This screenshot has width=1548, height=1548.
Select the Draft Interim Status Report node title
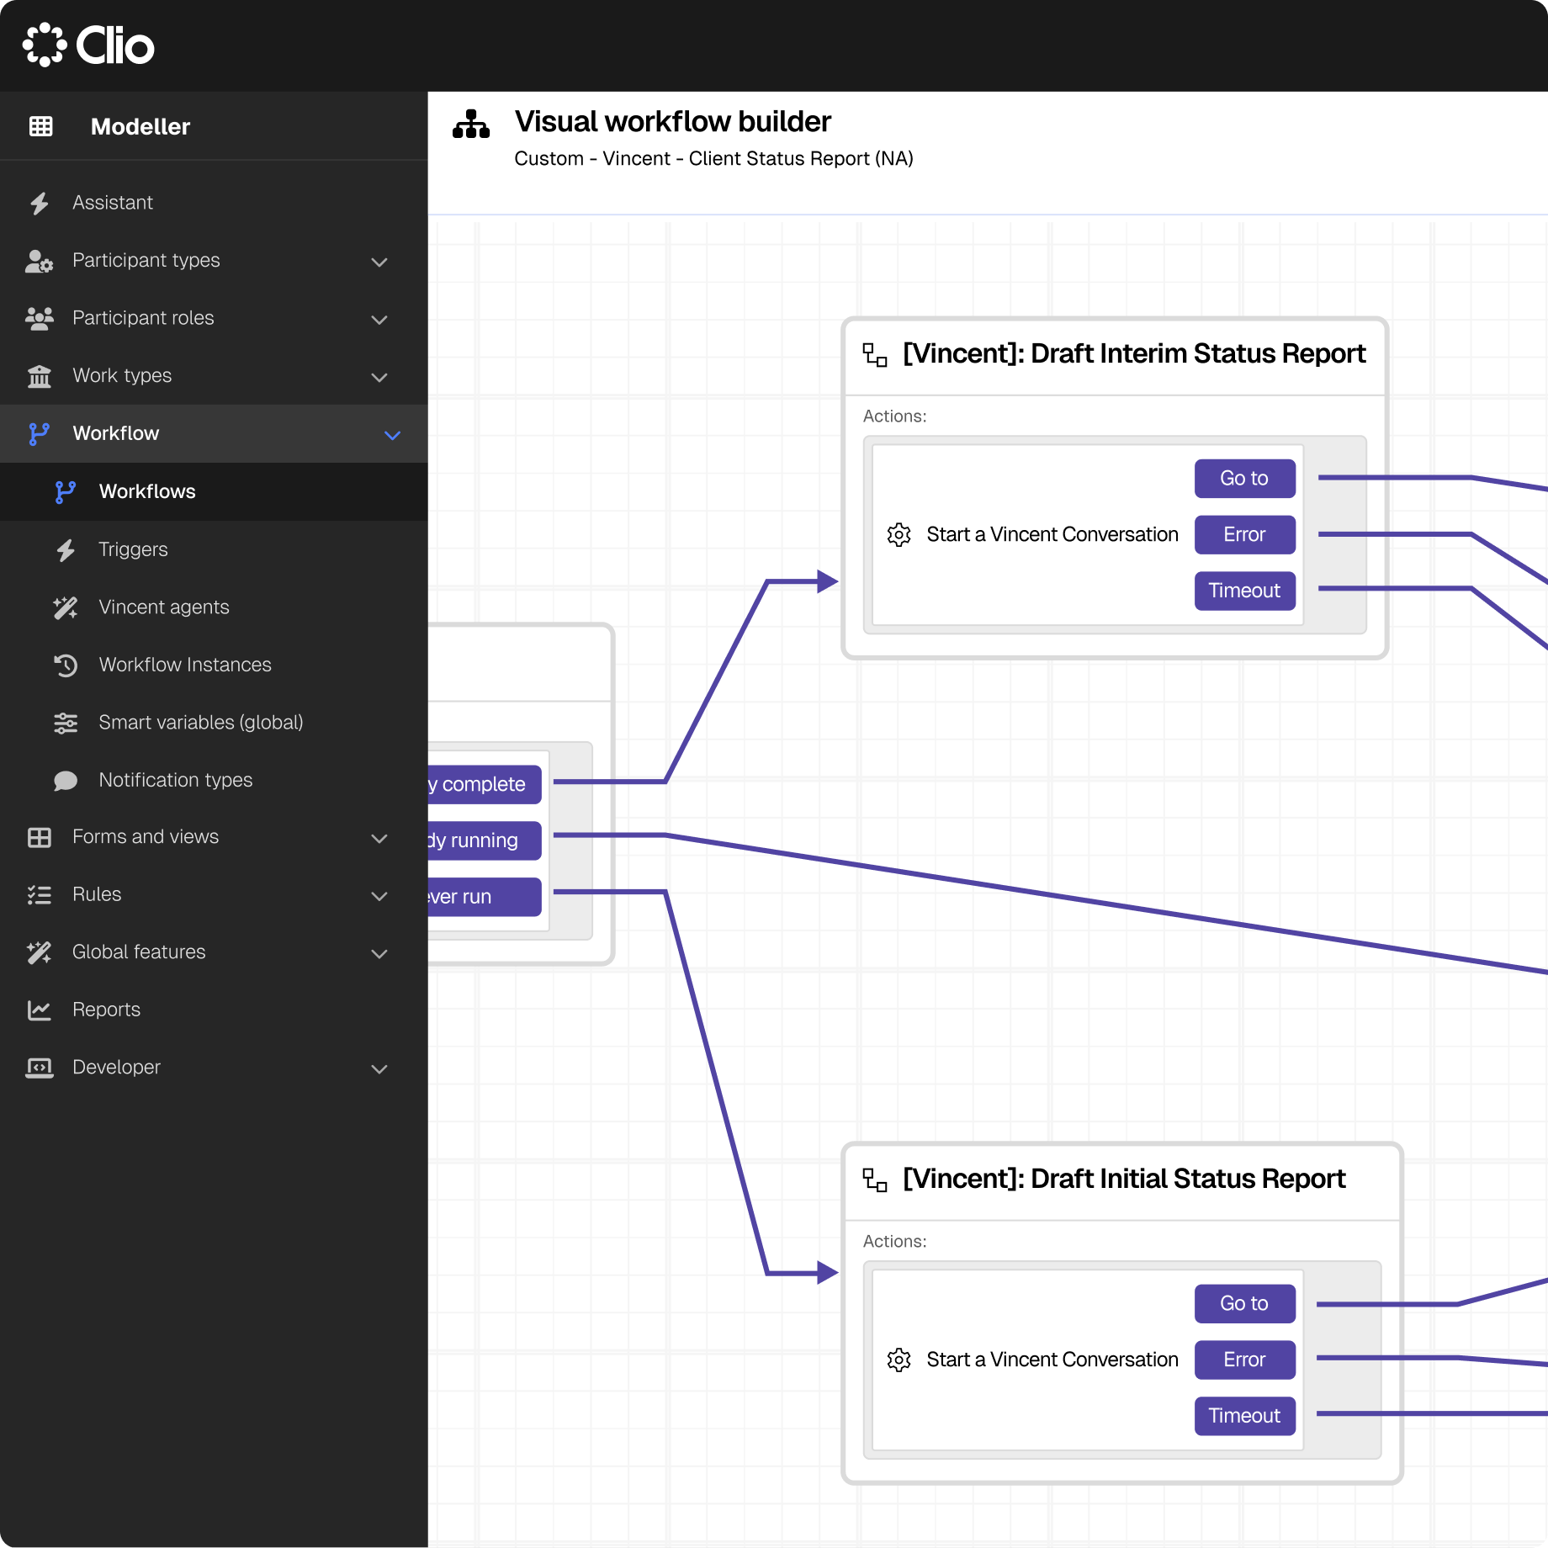click(1134, 354)
